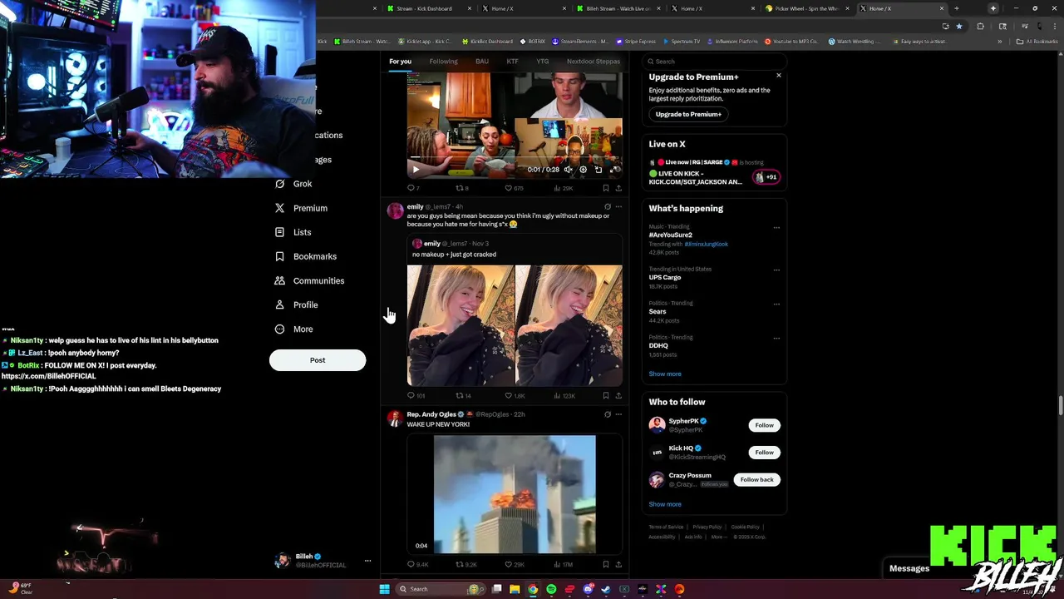Image resolution: width=1064 pixels, height=599 pixels.
Task: Switch to the BAU tab
Action: (x=482, y=62)
